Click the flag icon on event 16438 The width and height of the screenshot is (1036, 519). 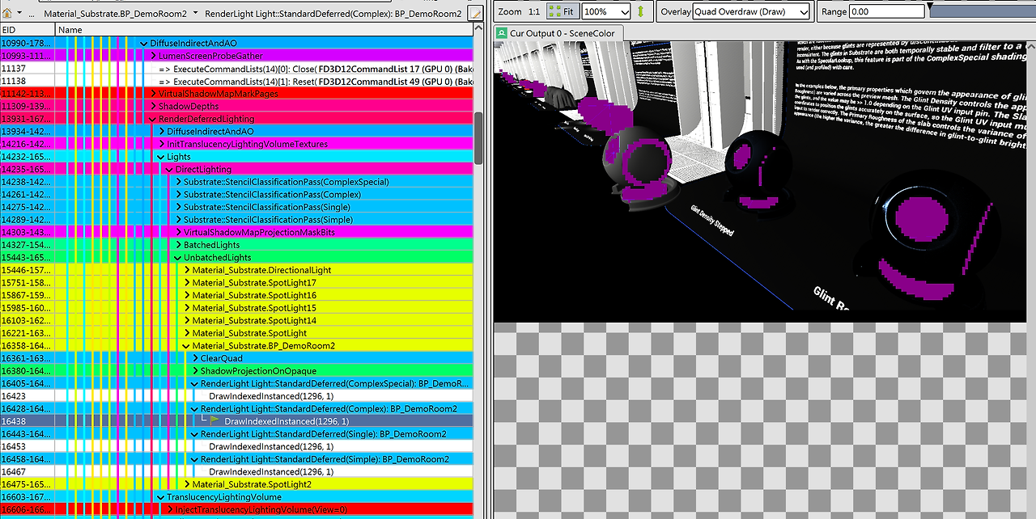214,421
